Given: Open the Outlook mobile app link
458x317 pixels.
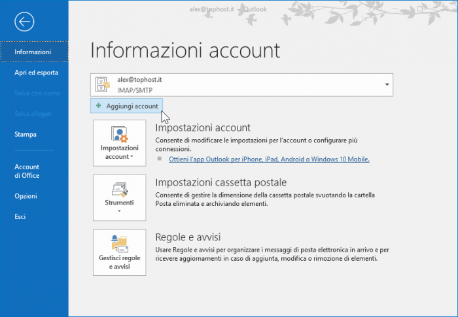Looking at the screenshot, I should (269, 159).
